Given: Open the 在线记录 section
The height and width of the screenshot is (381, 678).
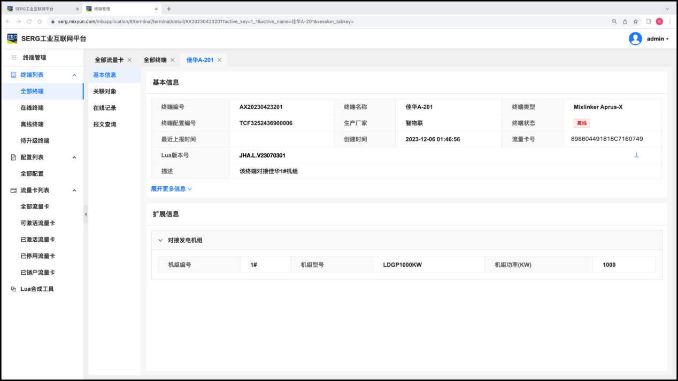Looking at the screenshot, I should [x=104, y=108].
